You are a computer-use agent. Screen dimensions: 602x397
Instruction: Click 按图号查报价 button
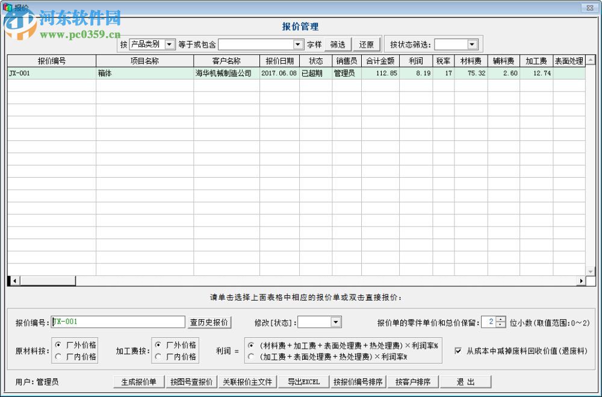[191, 381]
